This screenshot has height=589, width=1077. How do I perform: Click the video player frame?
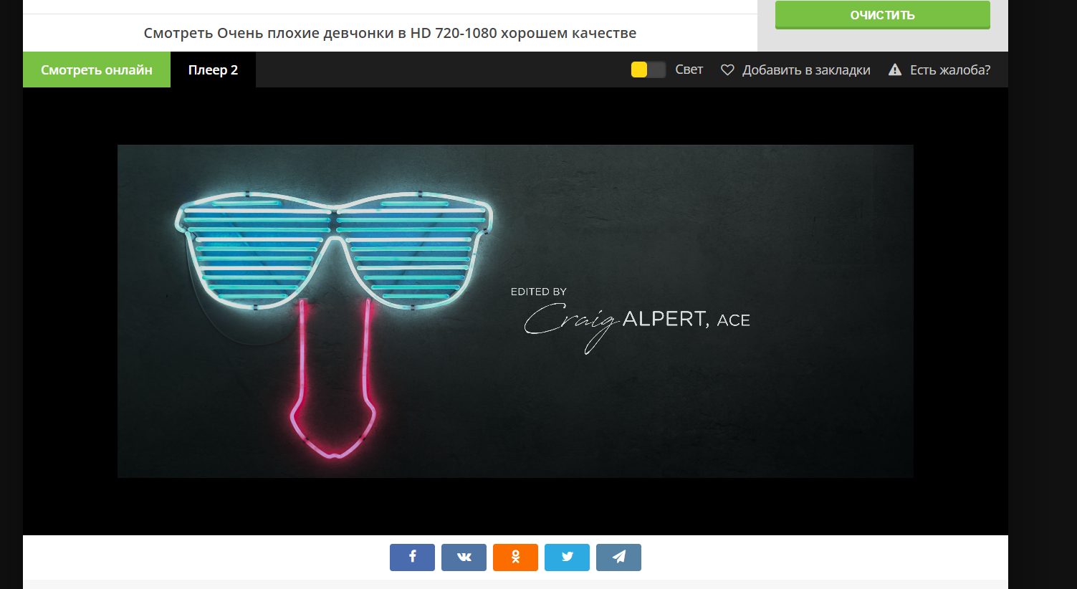515,311
